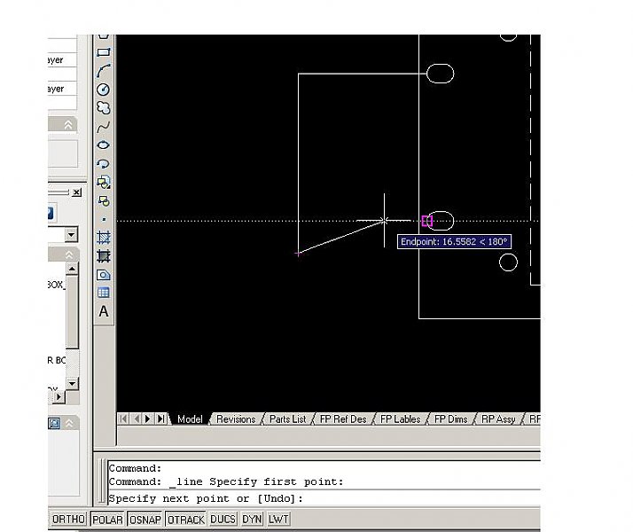Viewport: 633px width, 532px height.
Task: Open the Insert Block tool
Action: pyautogui.click(x=104, y=182)
